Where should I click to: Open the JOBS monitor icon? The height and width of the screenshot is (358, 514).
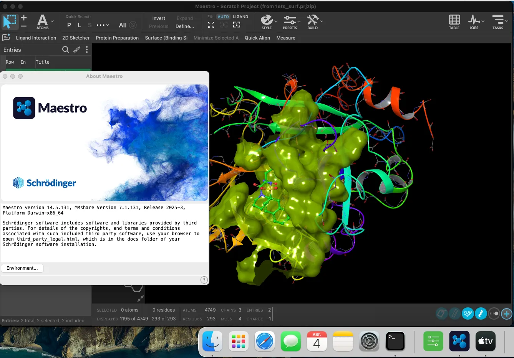(474, 22)
